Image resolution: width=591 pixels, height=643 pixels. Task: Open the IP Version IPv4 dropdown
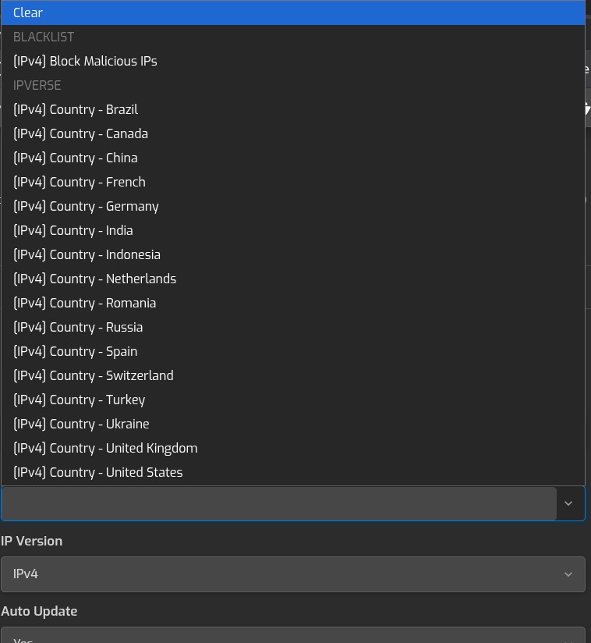tap(292, 574)
